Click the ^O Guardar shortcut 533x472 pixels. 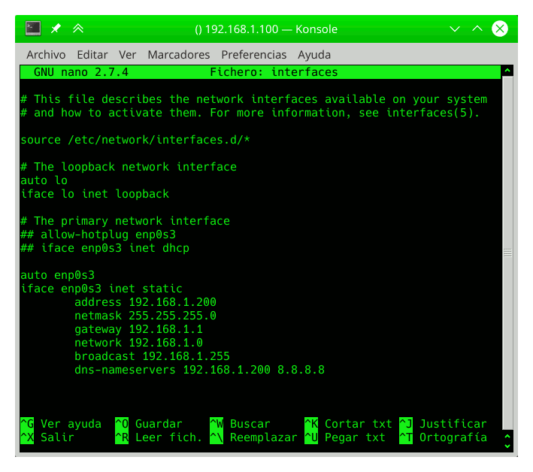pyautogui.click(x=149, y=424)
